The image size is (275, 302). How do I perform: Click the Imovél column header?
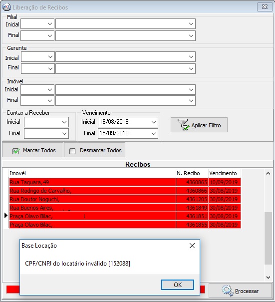(92, 173)
